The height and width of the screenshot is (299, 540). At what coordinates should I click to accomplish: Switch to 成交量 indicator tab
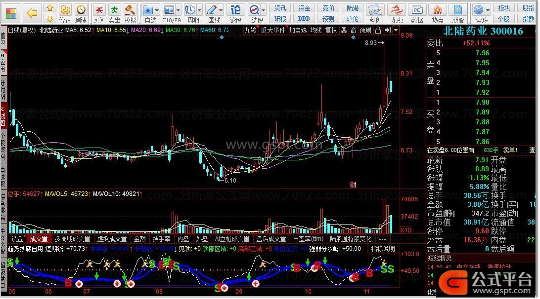tap(39, 239)
